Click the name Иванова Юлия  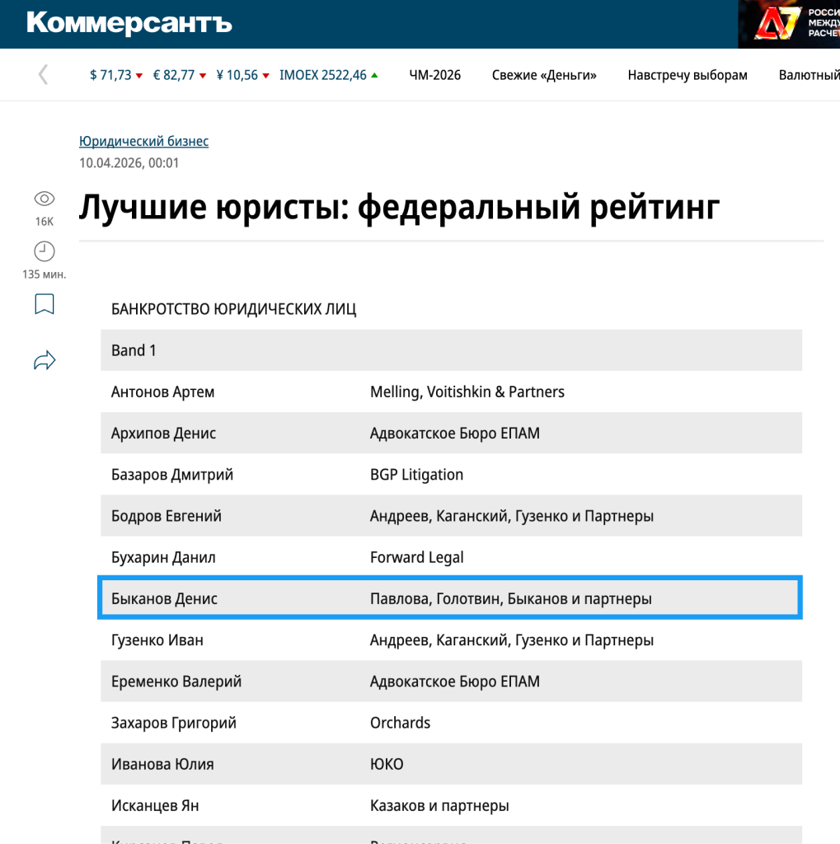(x=162, y=764)
